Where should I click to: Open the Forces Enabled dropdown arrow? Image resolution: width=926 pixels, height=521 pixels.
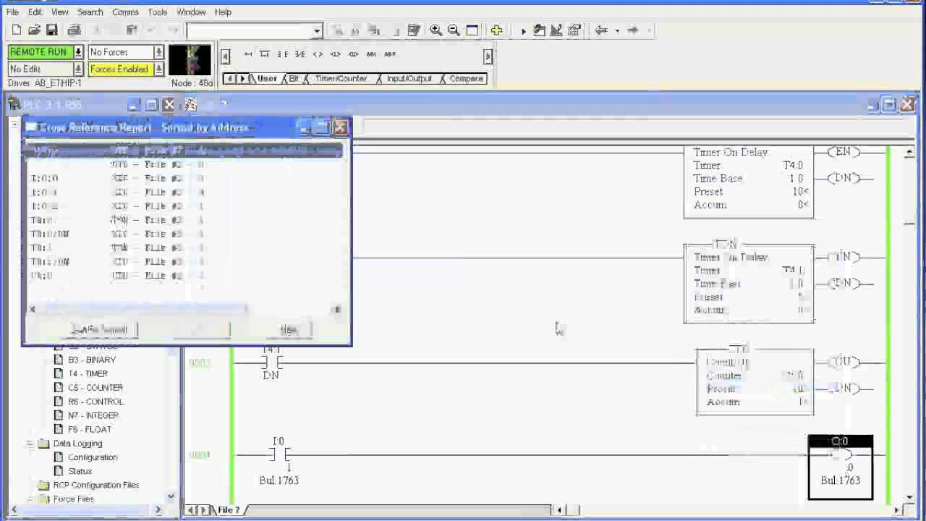(x=158, y=69)
